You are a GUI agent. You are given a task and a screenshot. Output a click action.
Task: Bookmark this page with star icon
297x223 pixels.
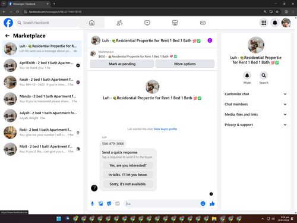coord(277,12)
